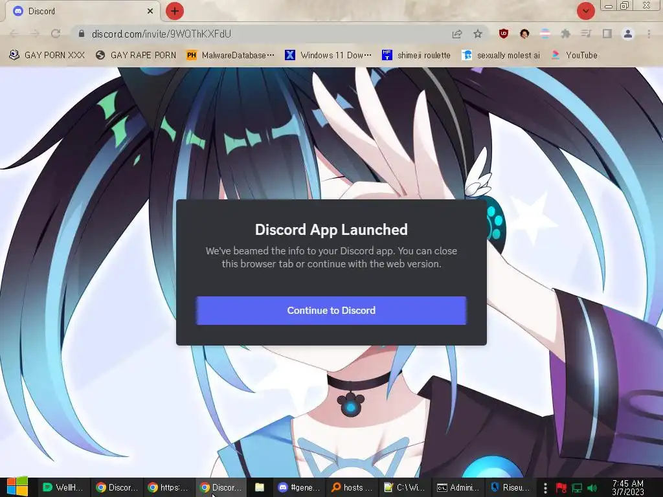
Task: Open the 7:45 AM clock calendar
Action: [x=628, y=488]
